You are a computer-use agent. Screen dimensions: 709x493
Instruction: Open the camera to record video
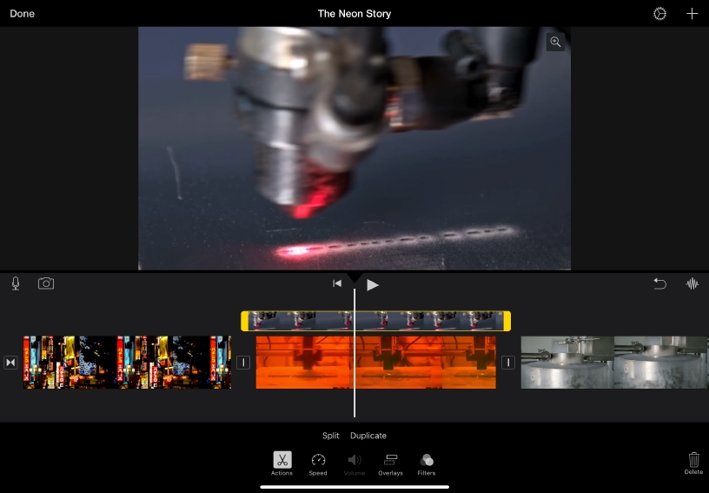(46, 283)
